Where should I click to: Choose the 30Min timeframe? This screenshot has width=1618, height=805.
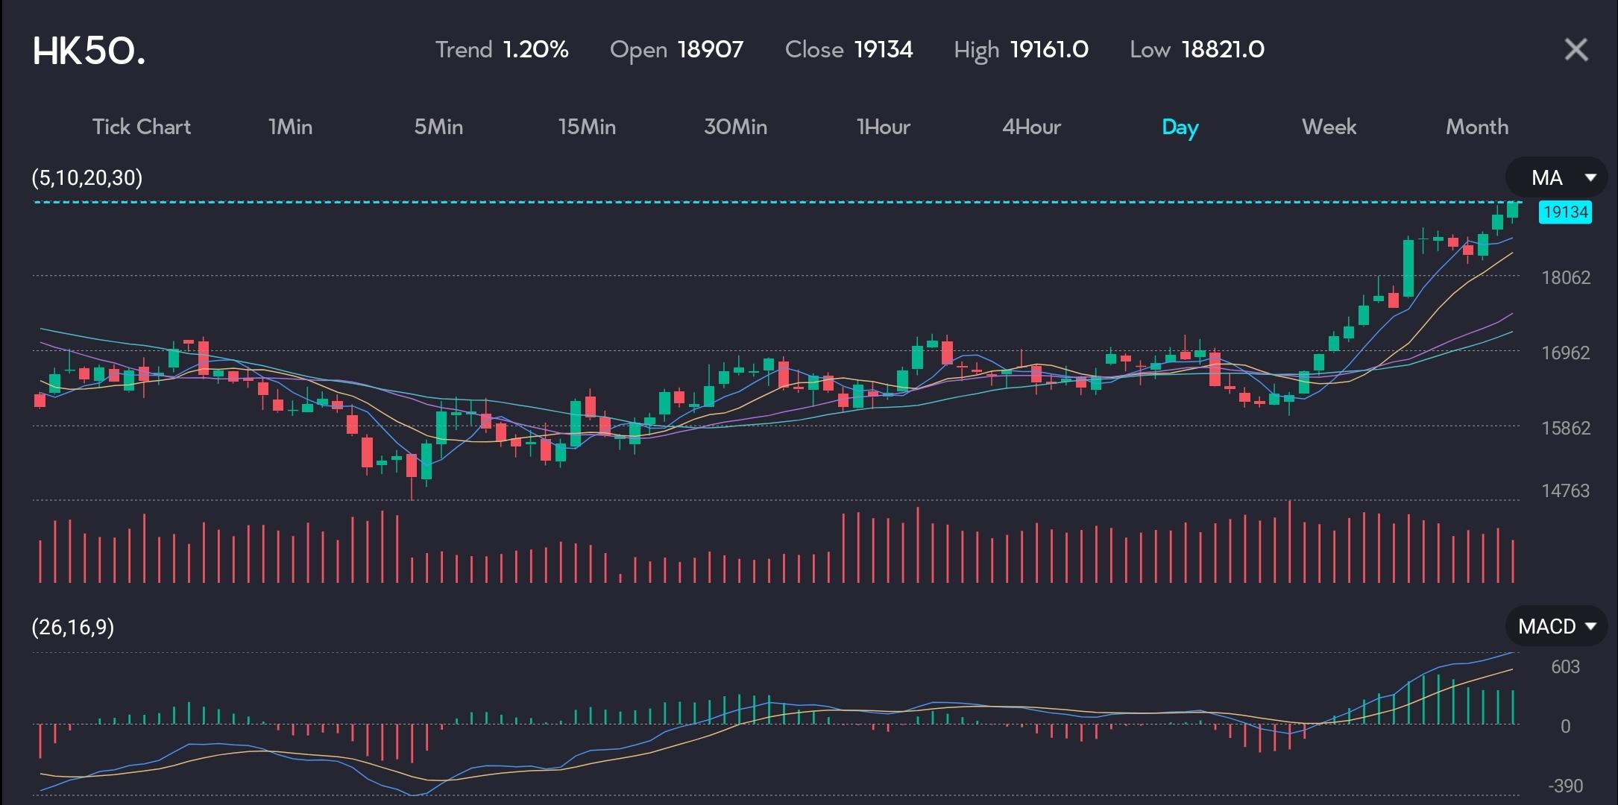[735, 127]
